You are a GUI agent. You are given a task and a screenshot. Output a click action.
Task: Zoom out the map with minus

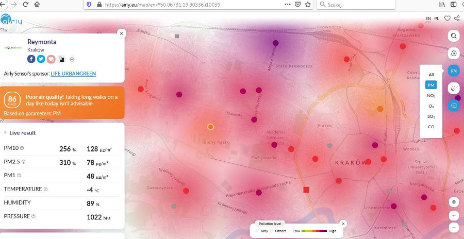pos(454,228)
